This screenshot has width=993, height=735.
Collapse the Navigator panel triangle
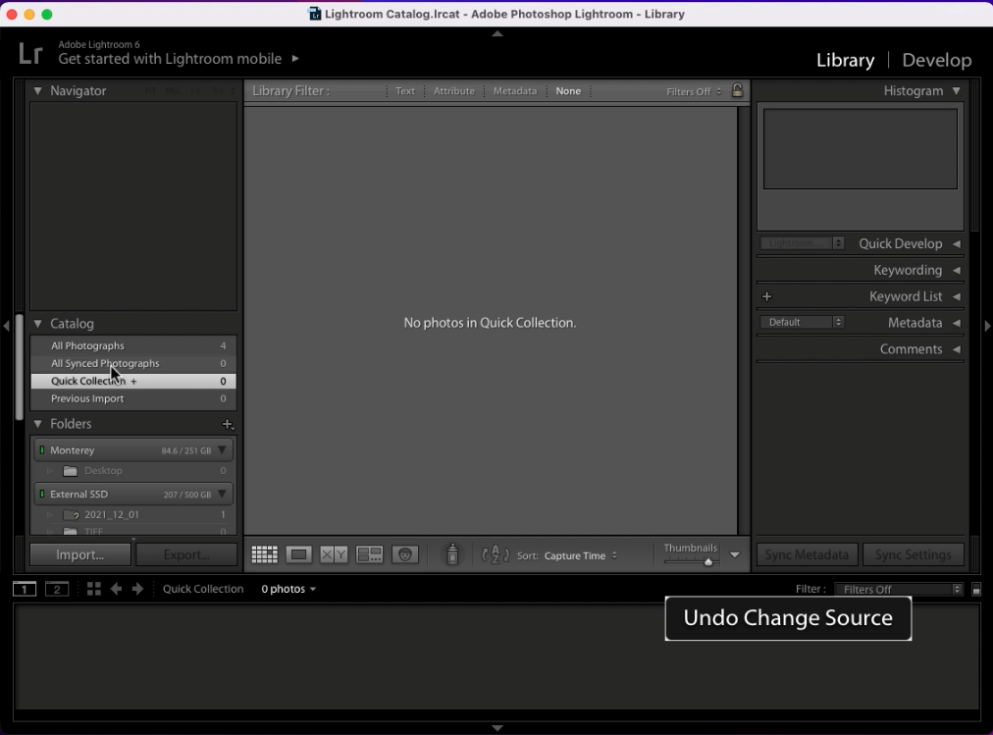tap(38, 90)
